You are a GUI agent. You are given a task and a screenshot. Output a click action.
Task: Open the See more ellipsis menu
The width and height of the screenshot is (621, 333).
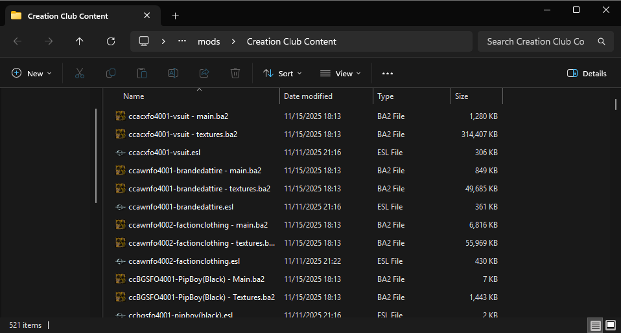pos(388,74)
